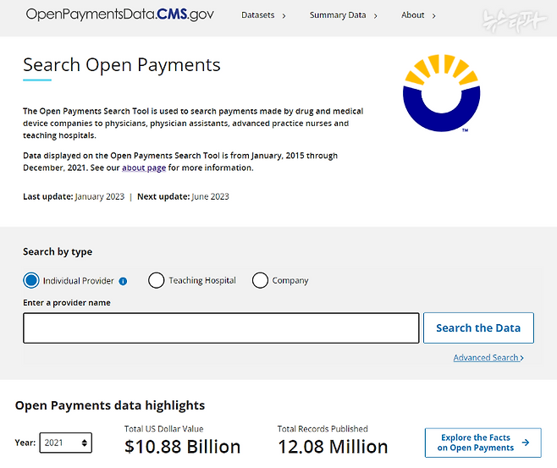Screen dimensions: 557x468
Task: Expand the Summary Data chevron
Action: pos(376,16)
